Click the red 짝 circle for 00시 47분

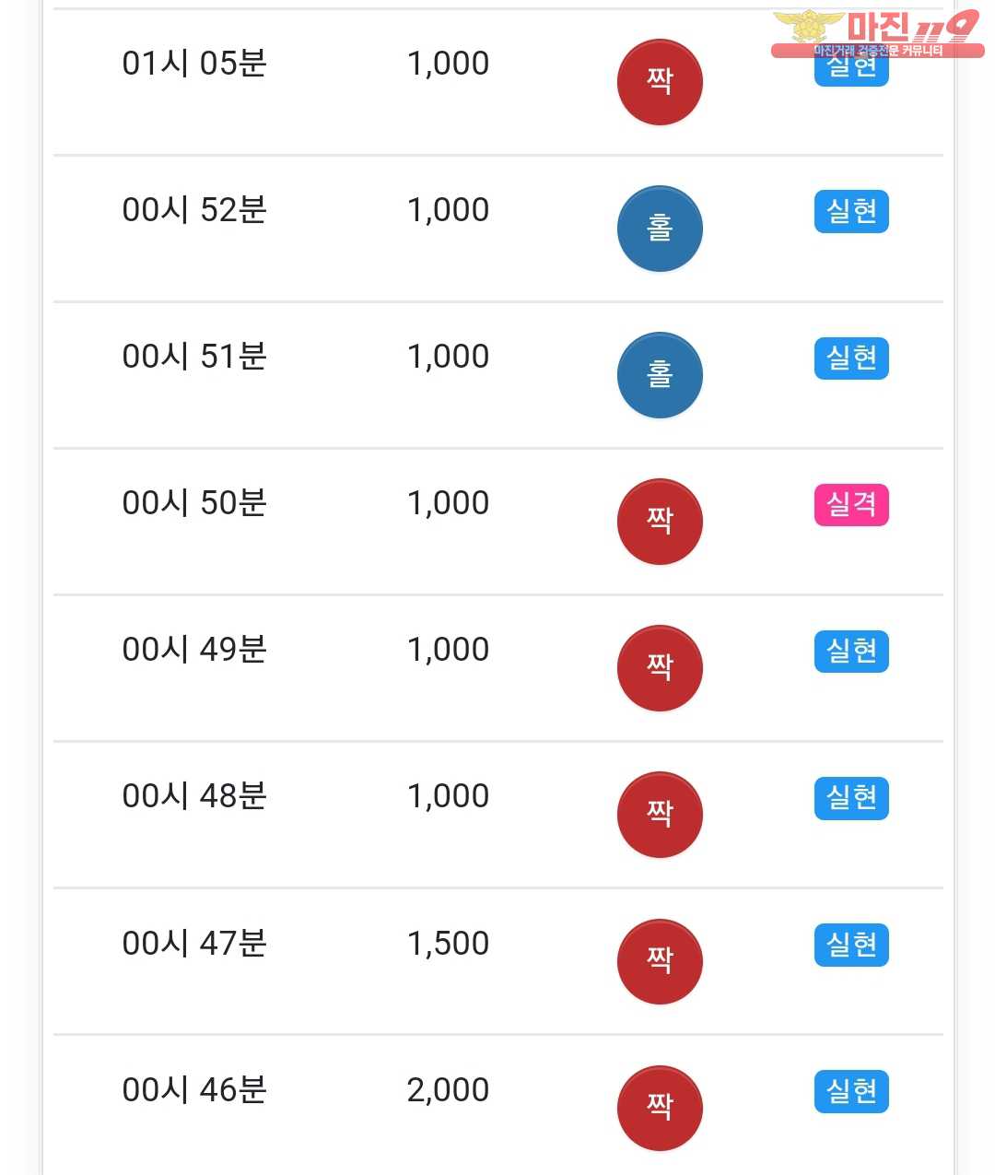660,962
